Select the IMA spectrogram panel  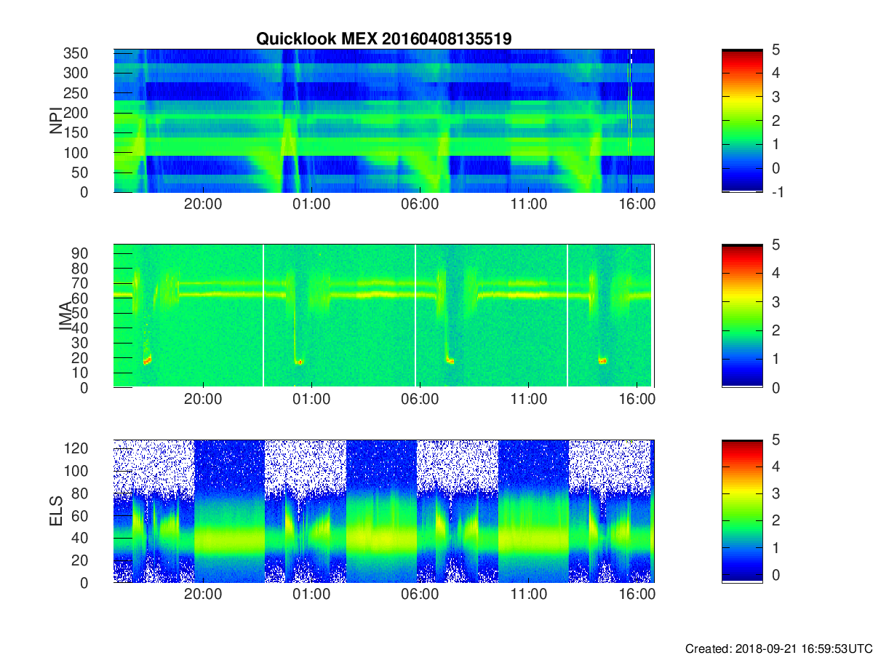click(384, 316)
